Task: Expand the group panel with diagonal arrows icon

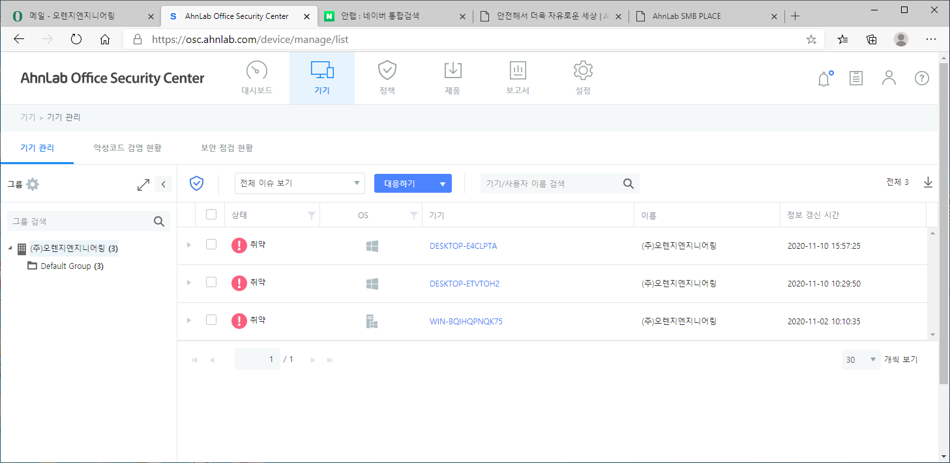Action: (x=143, y=184)
